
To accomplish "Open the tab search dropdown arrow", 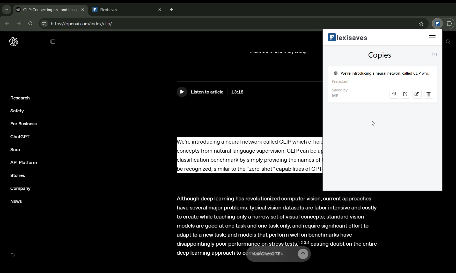I will pos(6,10).
